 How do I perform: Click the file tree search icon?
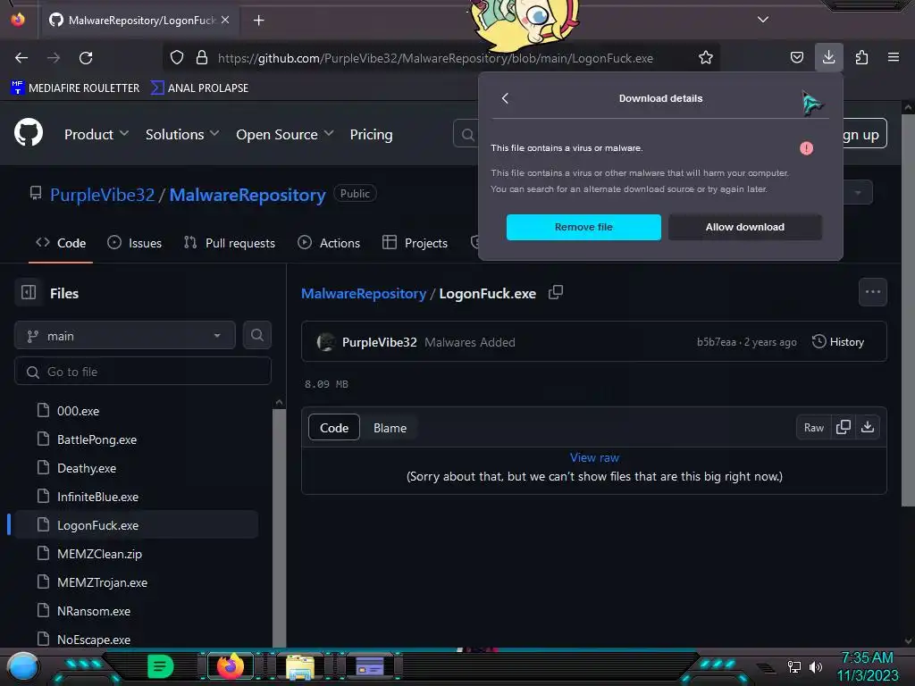(x=257, y=336)
